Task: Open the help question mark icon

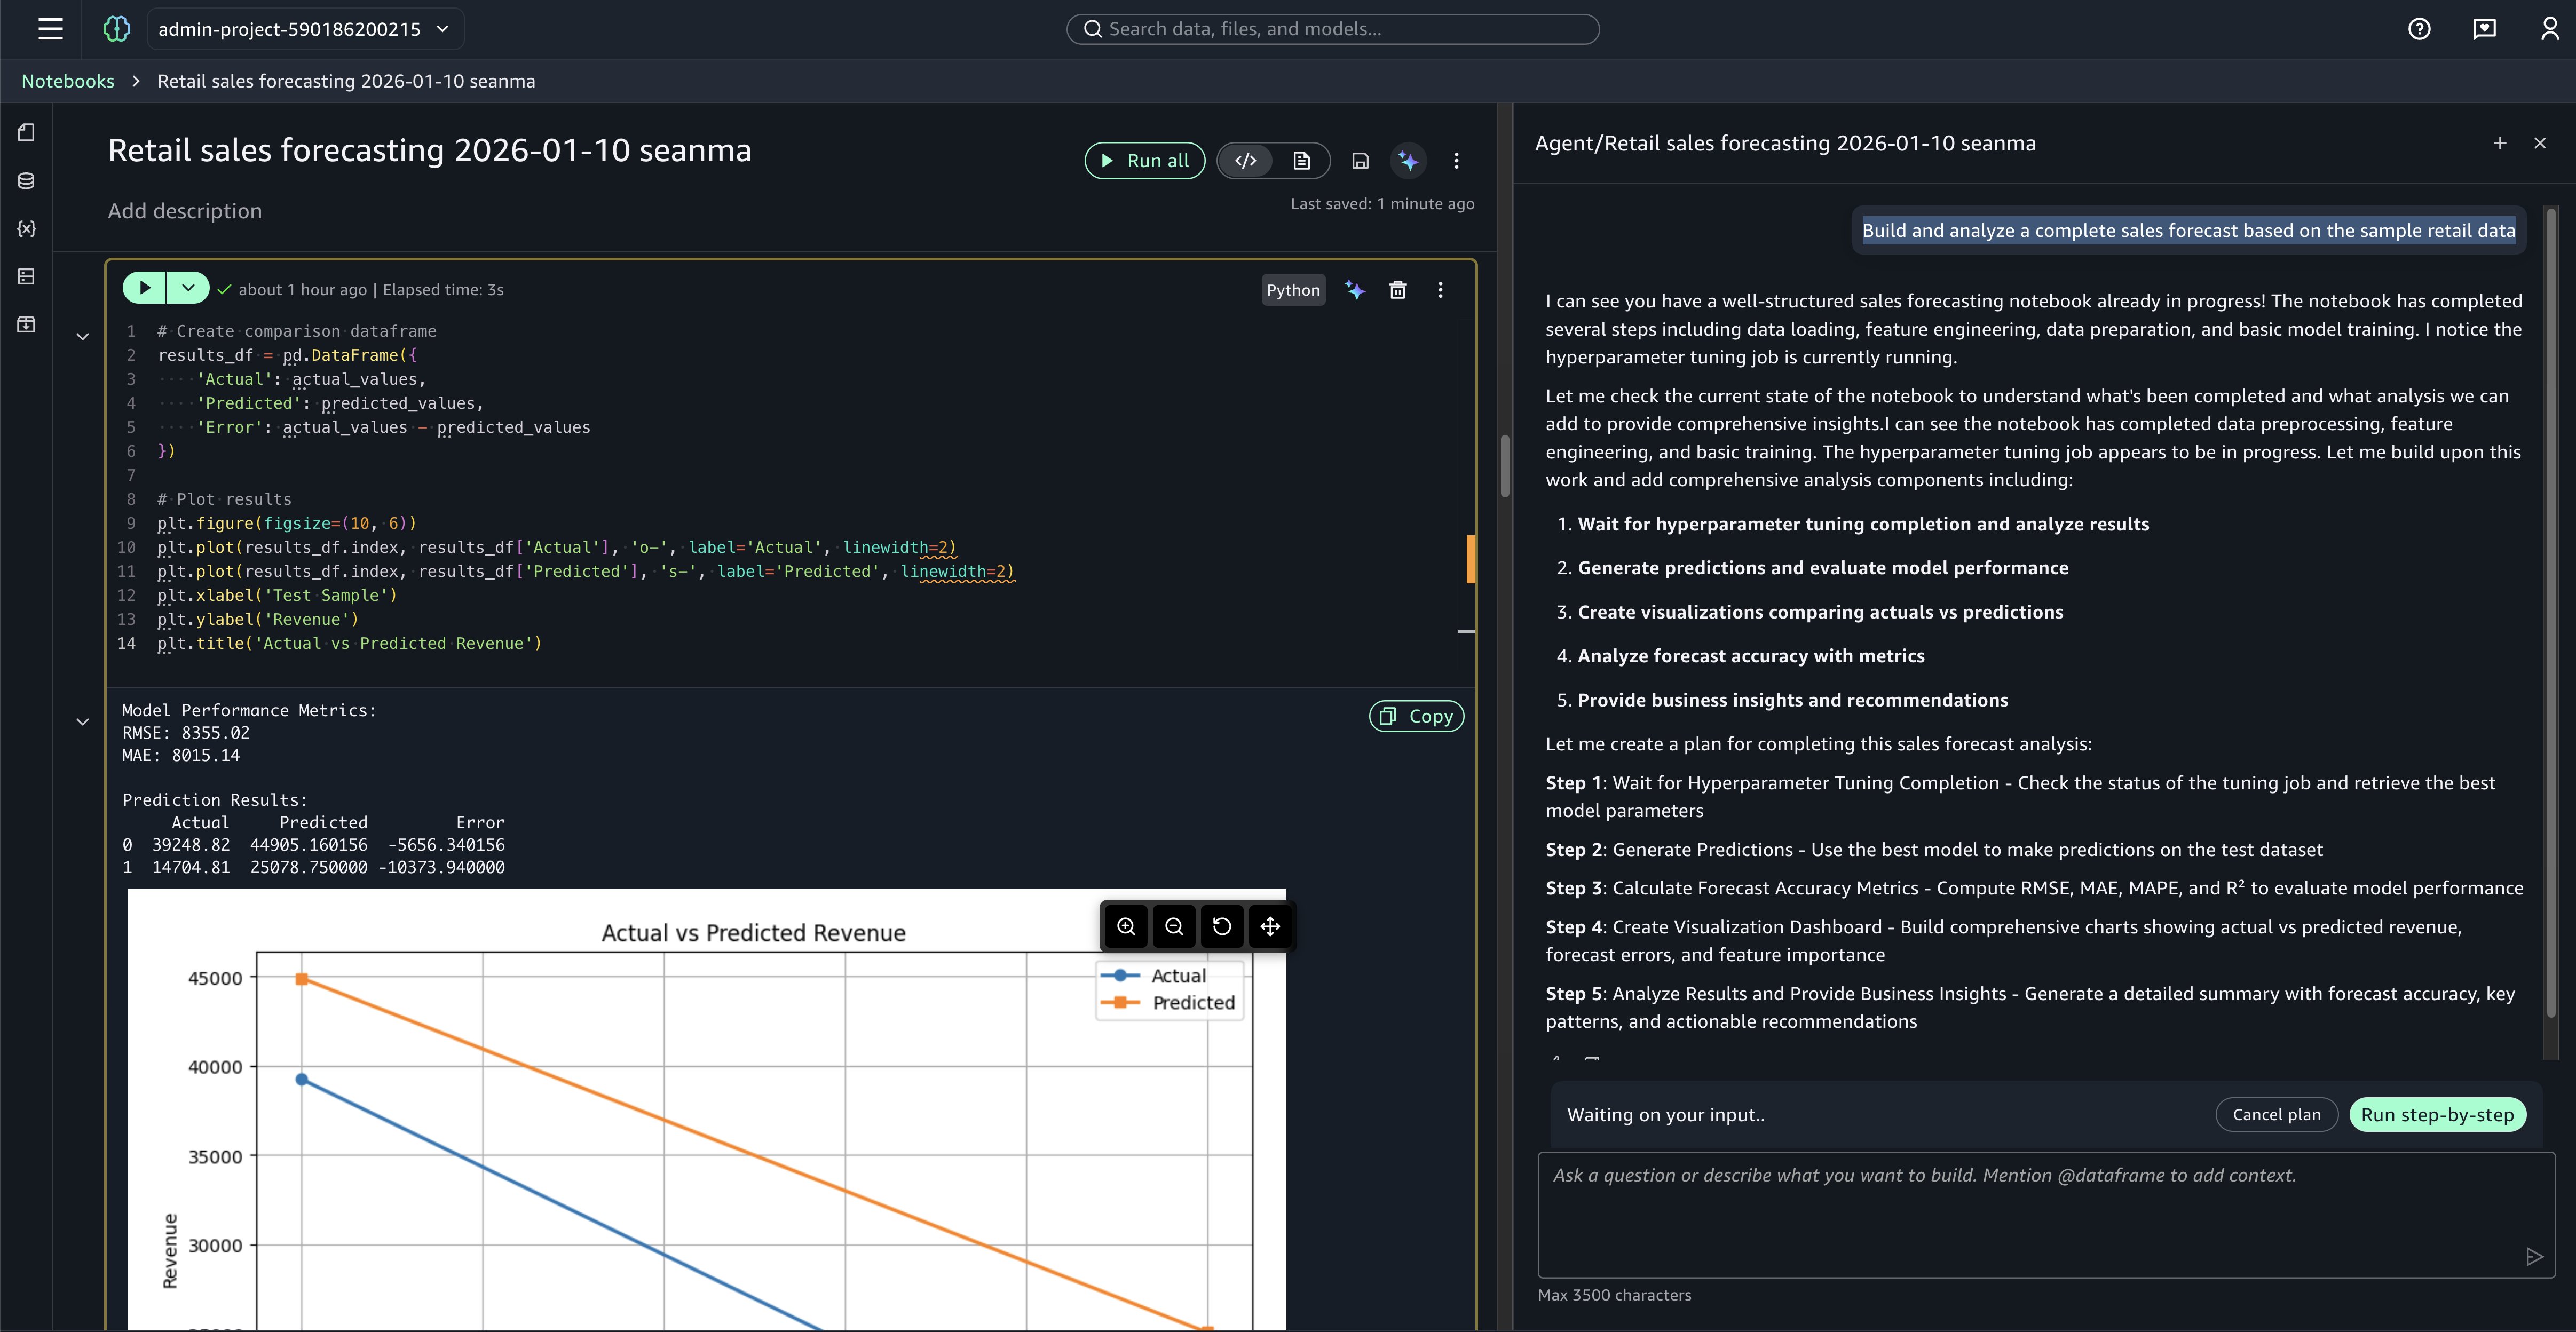Action: [2418, 29]
